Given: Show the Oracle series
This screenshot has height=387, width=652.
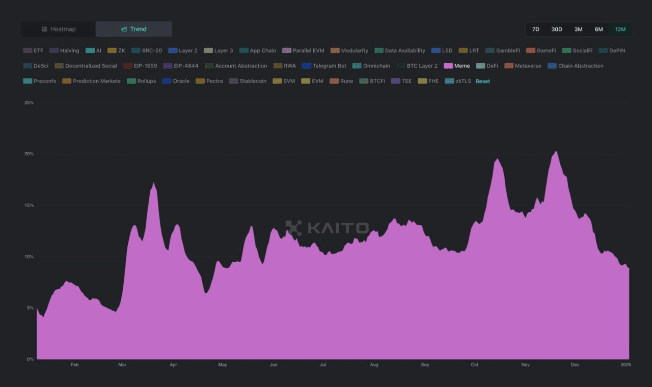Looking at the screenshot, I should tap(176, 81).
